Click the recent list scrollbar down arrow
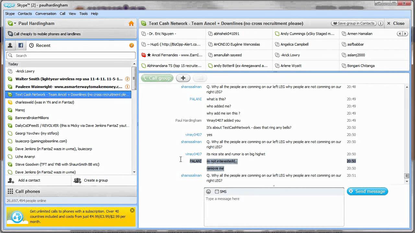 click(134, 172)
